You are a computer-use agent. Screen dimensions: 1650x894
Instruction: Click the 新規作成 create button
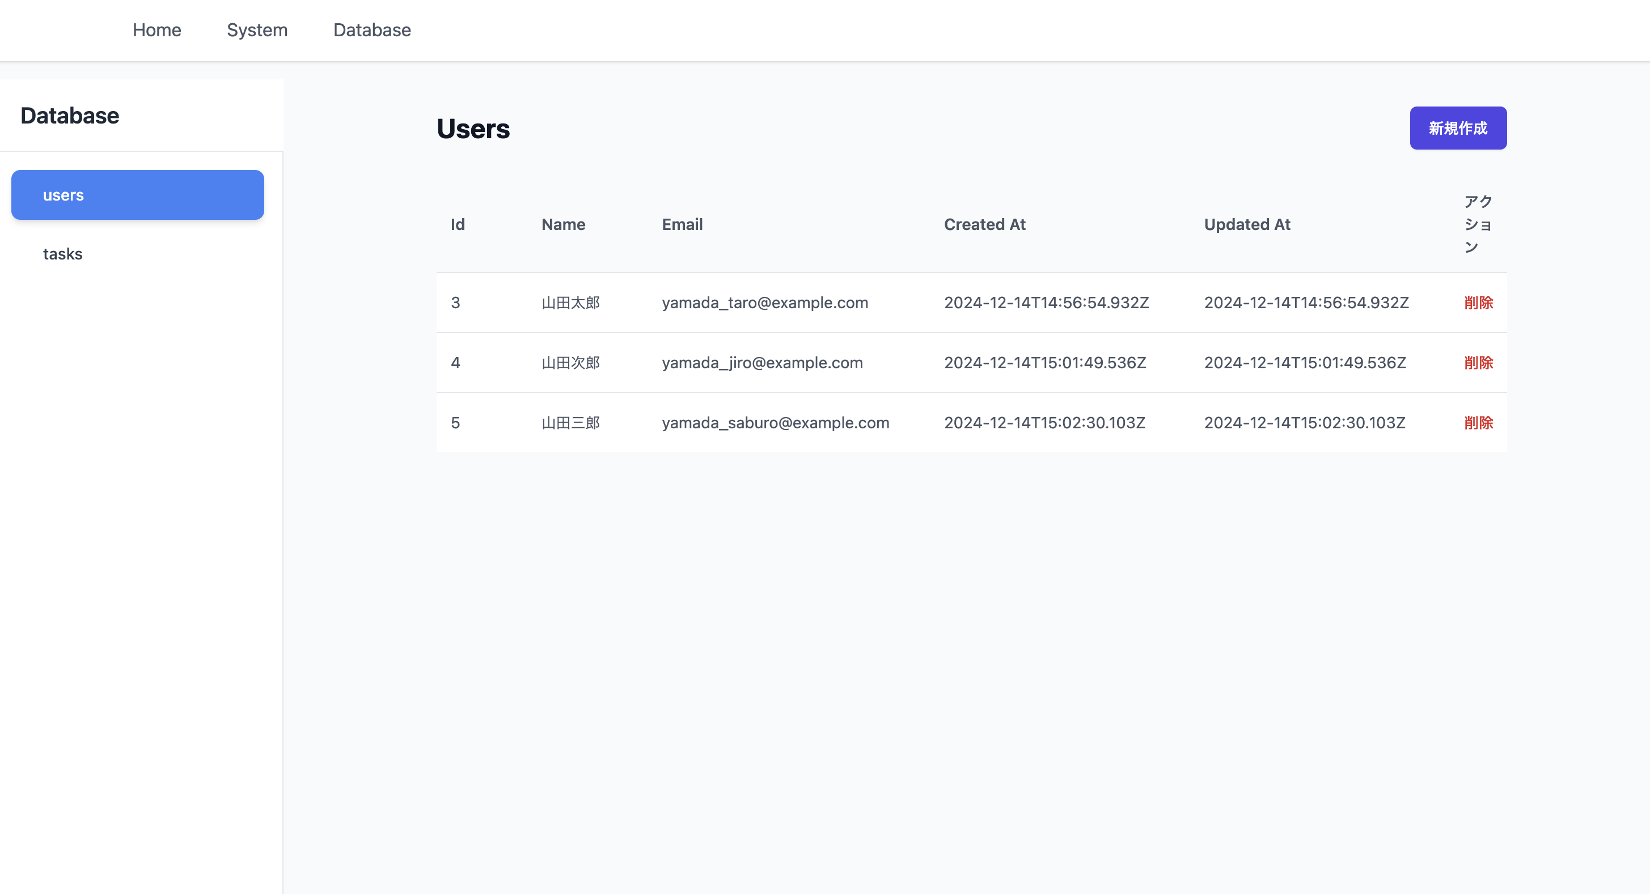coord(1457,128)
